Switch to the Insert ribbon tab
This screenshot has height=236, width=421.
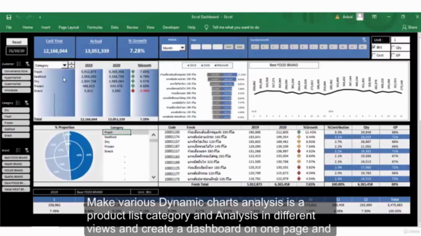coord(45,28)
